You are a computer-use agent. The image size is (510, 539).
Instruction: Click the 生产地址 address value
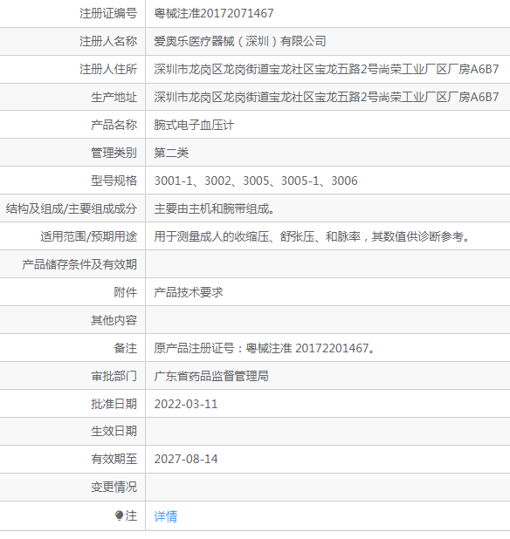(x=327, y=97)
